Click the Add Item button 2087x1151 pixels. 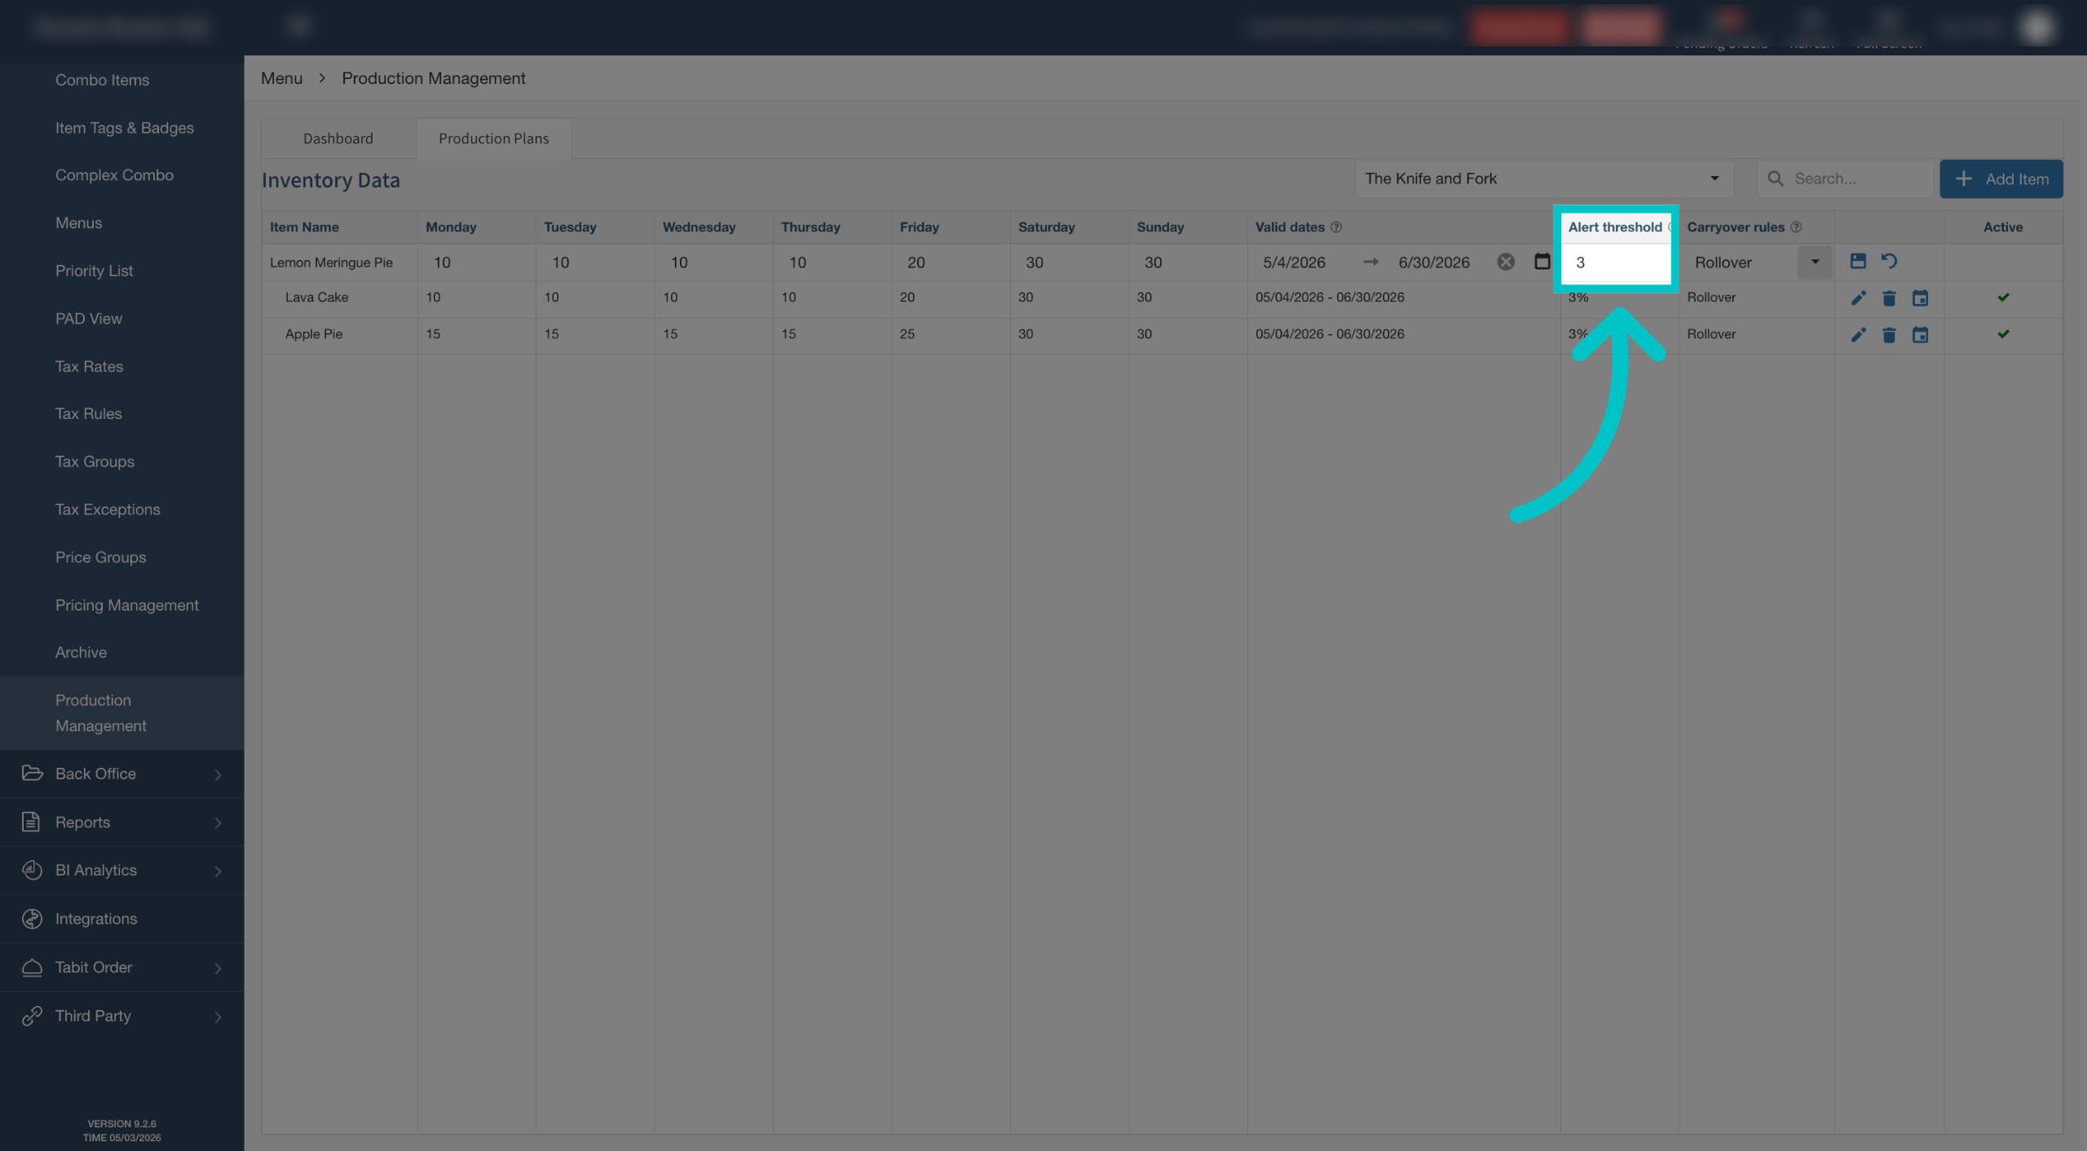(2001, 179)
